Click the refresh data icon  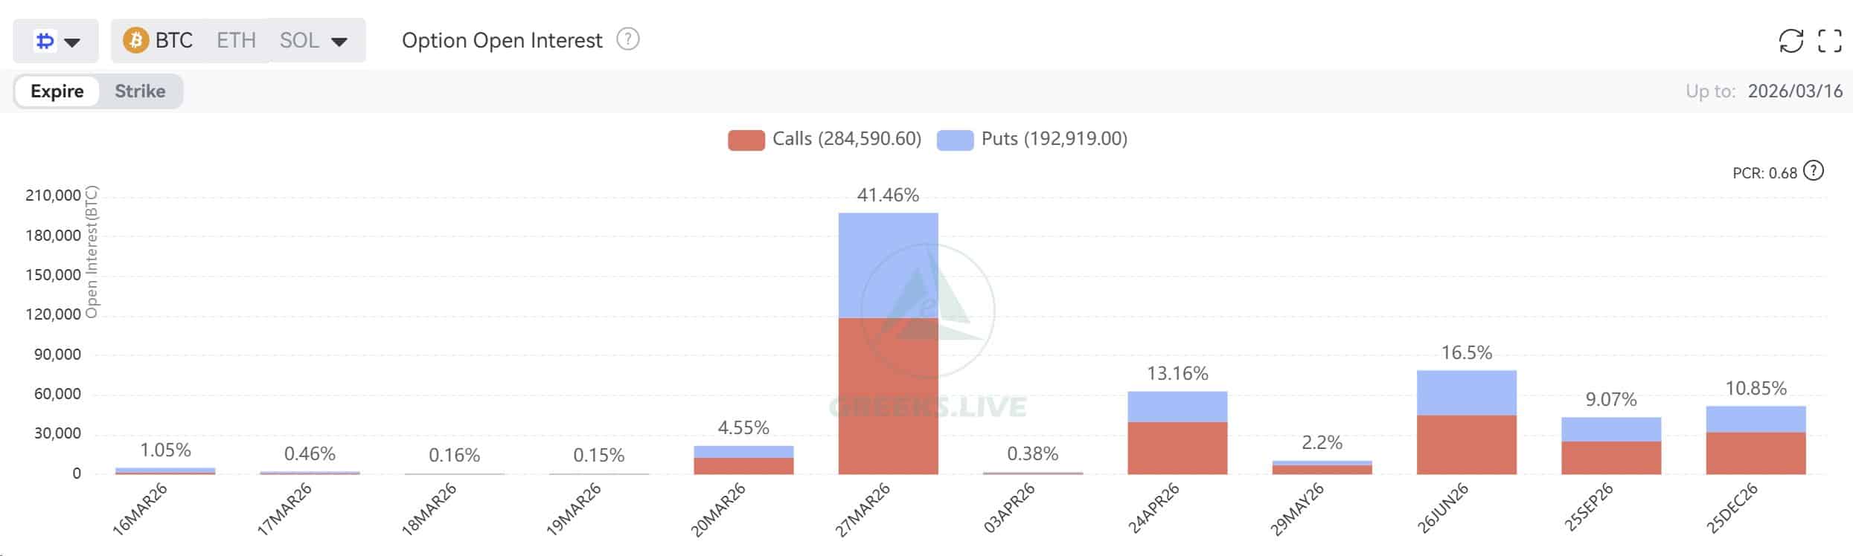click(x=1790, y=41)
